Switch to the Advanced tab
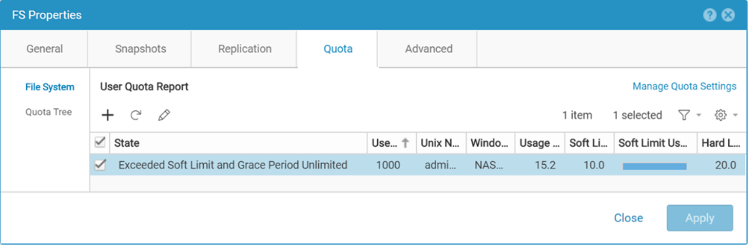Viewport: 748px width, 245px height. (x=428, y=48)
